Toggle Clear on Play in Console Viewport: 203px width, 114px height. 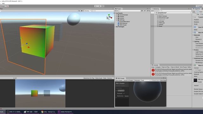click(166, 67)
